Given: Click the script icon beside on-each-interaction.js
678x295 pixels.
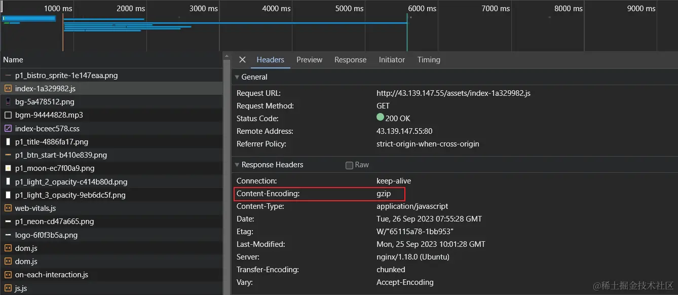Looking at the screenshot, I should point(8,275).
